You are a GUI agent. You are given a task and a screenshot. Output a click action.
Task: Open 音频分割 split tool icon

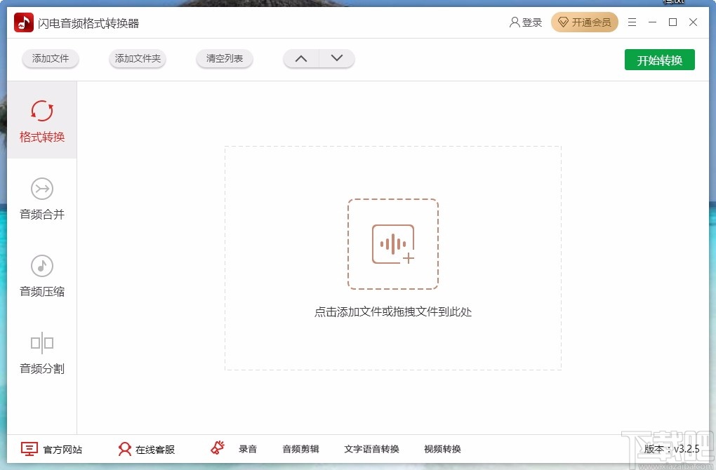pyautogui.click(x=42, y=343)
